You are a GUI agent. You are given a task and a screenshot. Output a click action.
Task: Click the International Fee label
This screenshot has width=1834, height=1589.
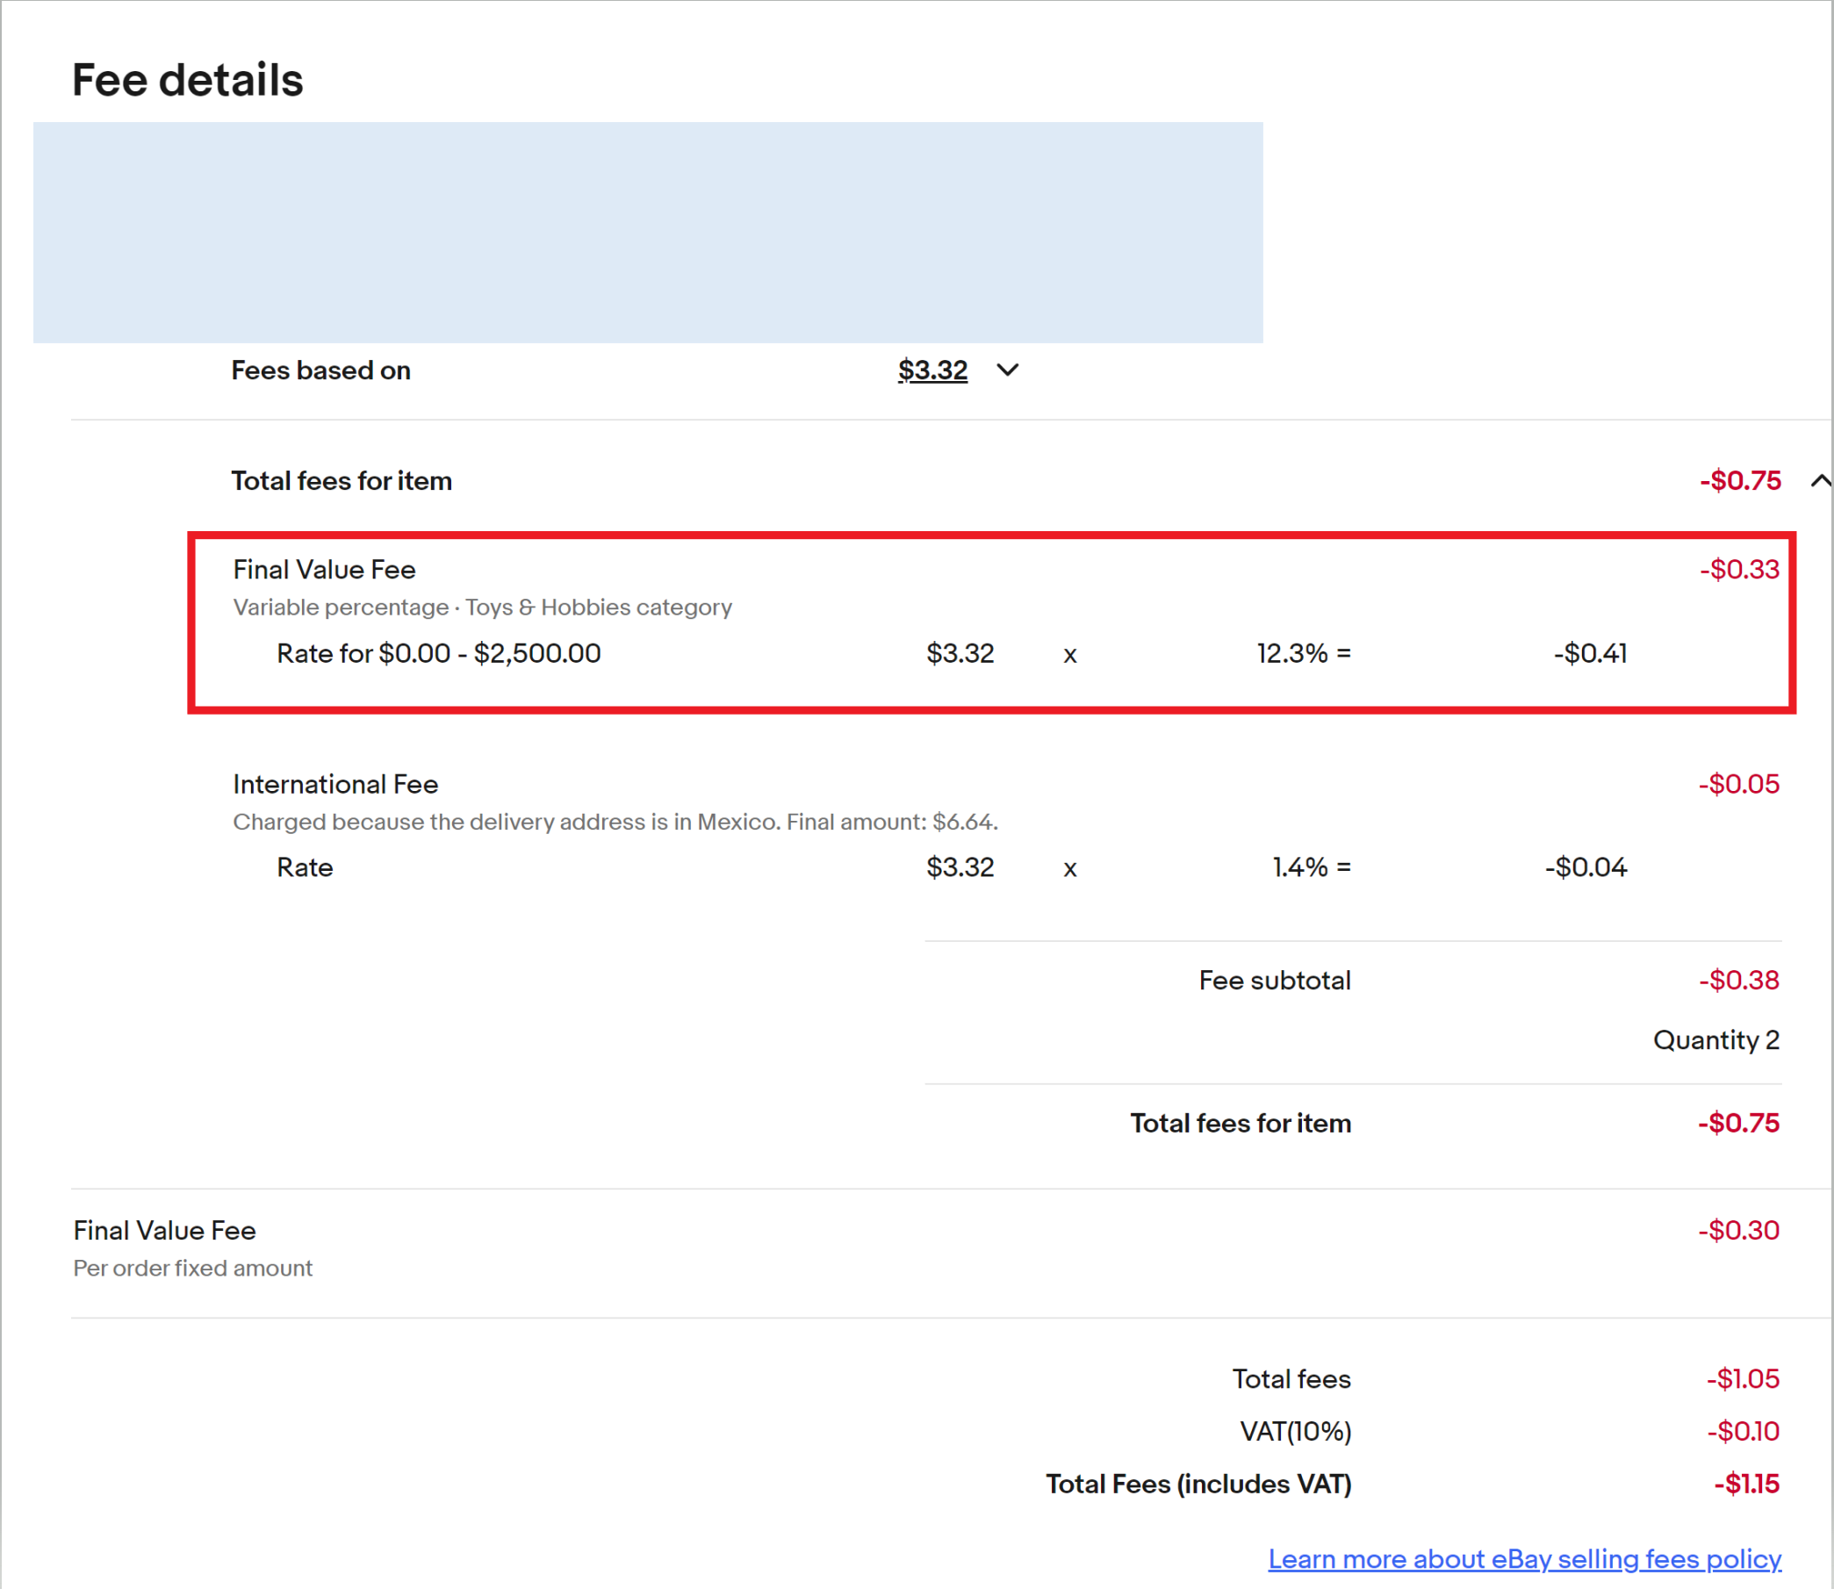(335, 784)
